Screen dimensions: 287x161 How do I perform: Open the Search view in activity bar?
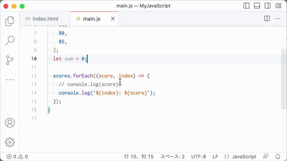10,41
